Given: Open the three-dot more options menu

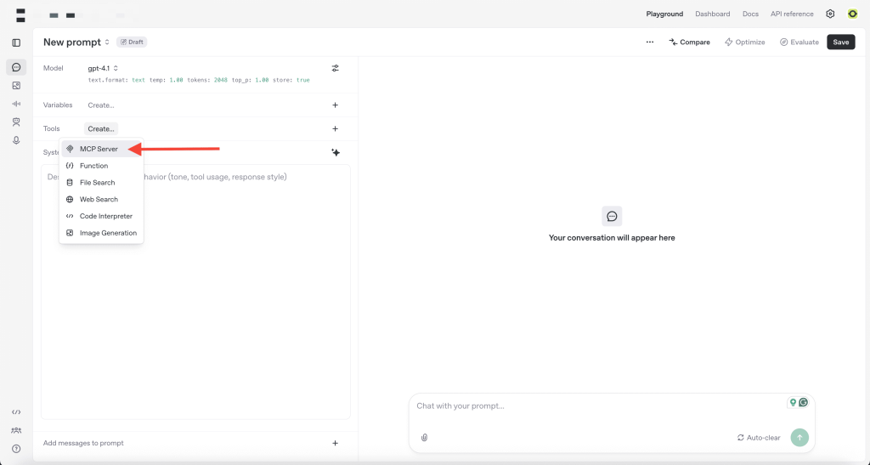Looking at the screenshot, I should tap(649, 42).
